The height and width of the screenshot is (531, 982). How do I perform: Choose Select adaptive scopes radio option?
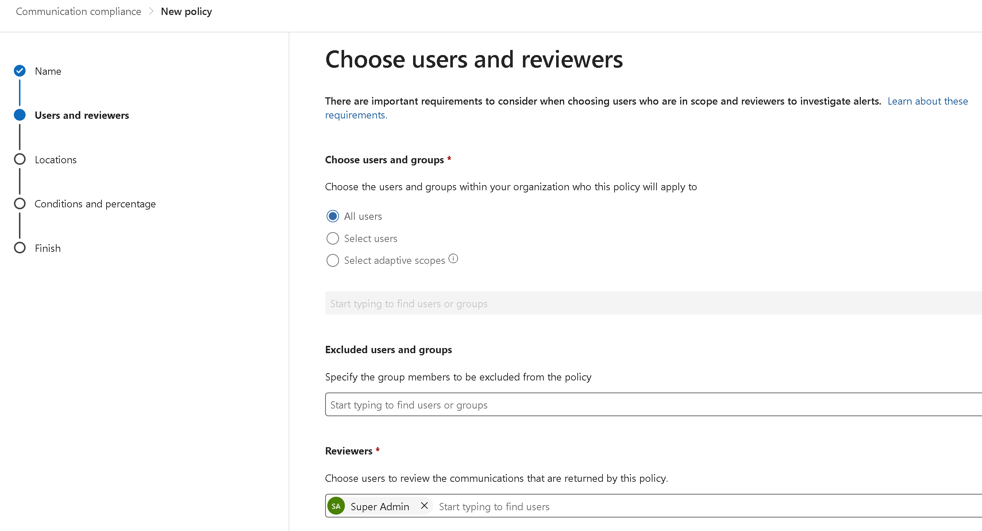pos(332,260)
